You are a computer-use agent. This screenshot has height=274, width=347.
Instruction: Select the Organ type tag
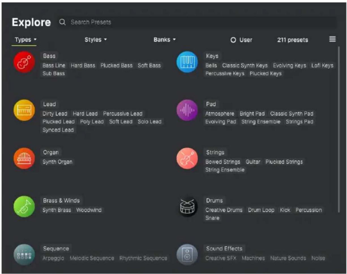pyautogui.click(x=51, y=152)
